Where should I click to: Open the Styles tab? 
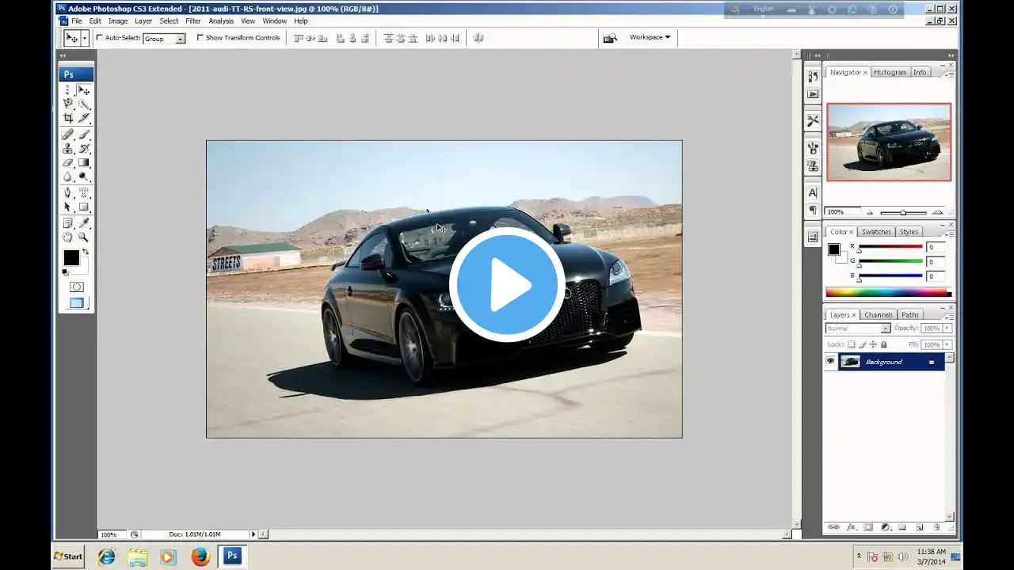[x=909, y=232]
